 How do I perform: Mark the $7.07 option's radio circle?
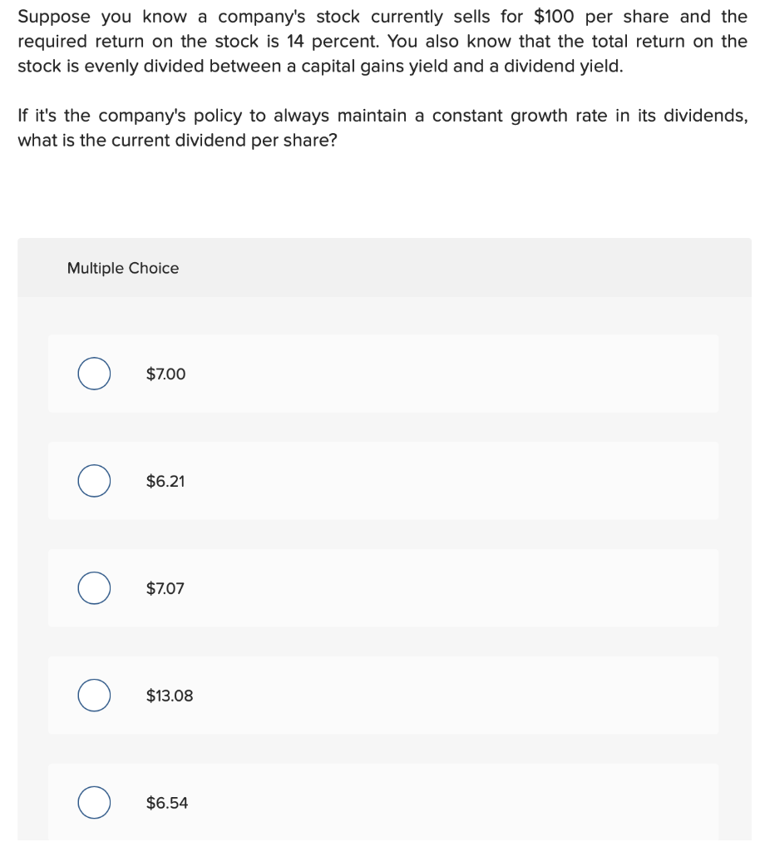coord(95,588)
